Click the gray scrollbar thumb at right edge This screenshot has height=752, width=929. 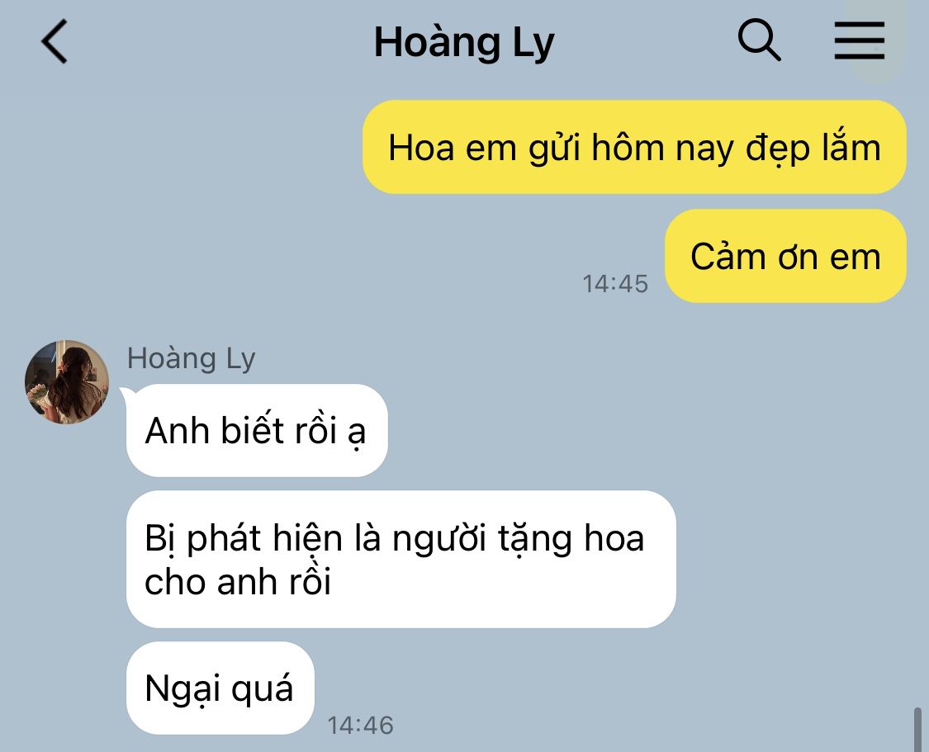click(917, 730)
